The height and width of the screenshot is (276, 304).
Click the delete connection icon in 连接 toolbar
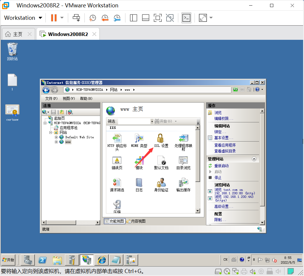[x=70, y=112]
